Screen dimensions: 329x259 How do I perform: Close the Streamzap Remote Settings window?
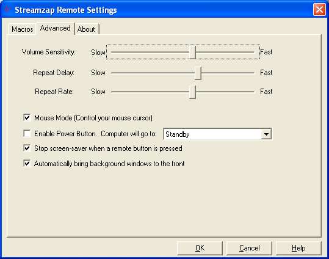coord(319,9)
